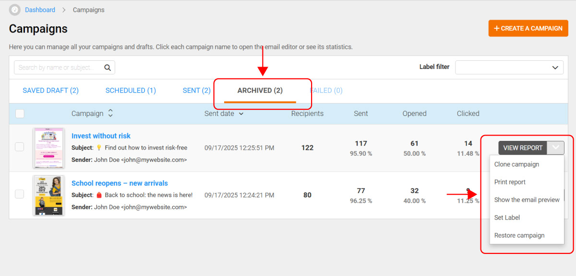This screenshot has width=576, height=276.
Task: Select Clone campaign from the menu
Action: coord(516,164)
